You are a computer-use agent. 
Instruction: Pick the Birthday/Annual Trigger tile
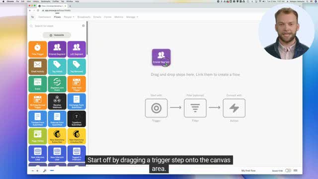(38, 101)
